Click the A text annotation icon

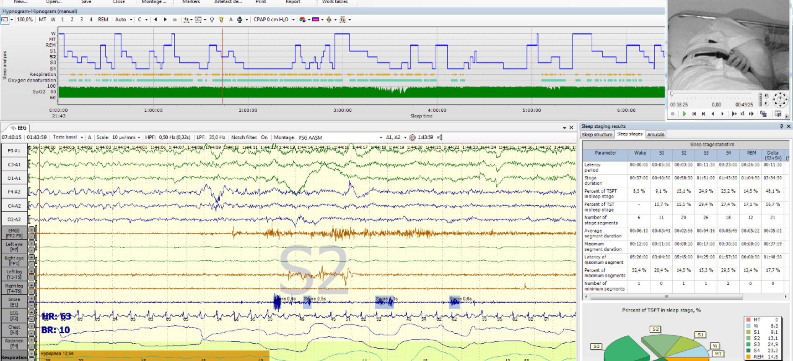coord(230,19)
